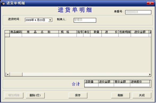Viewport: 156px width, 103px height.
Task: Click the 关闭 button
Action: click(x=142, y=95)
